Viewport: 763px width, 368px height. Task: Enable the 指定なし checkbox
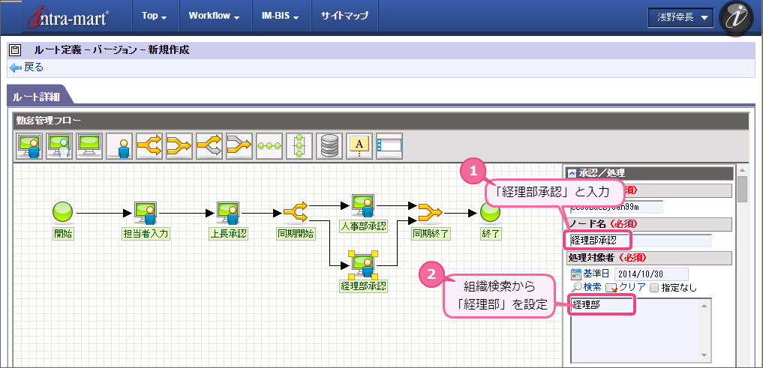(x=654, y=288)
